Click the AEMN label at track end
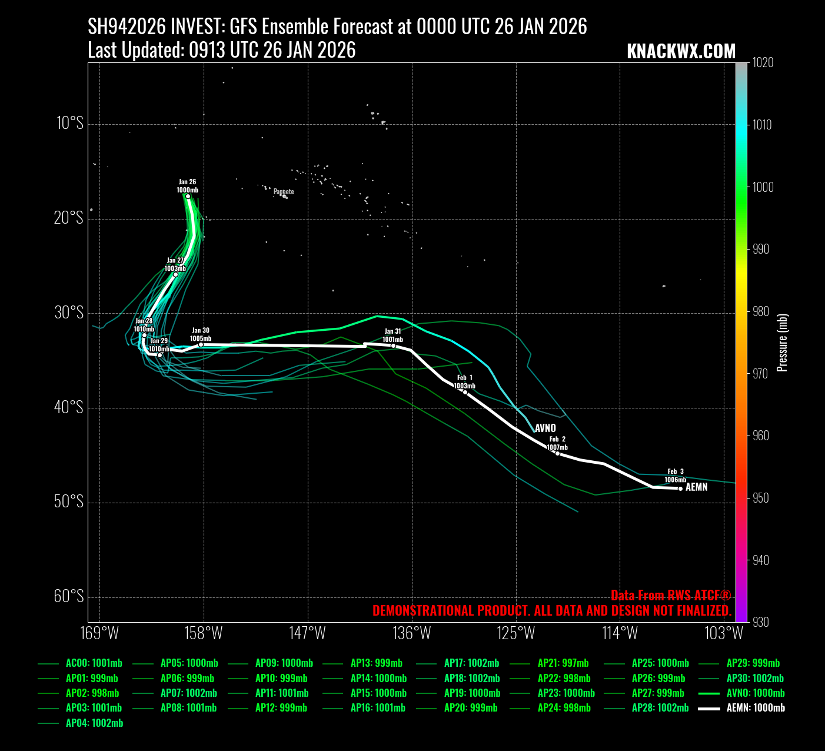The width and height of the screenshot is (825, 751). [697, 487]
